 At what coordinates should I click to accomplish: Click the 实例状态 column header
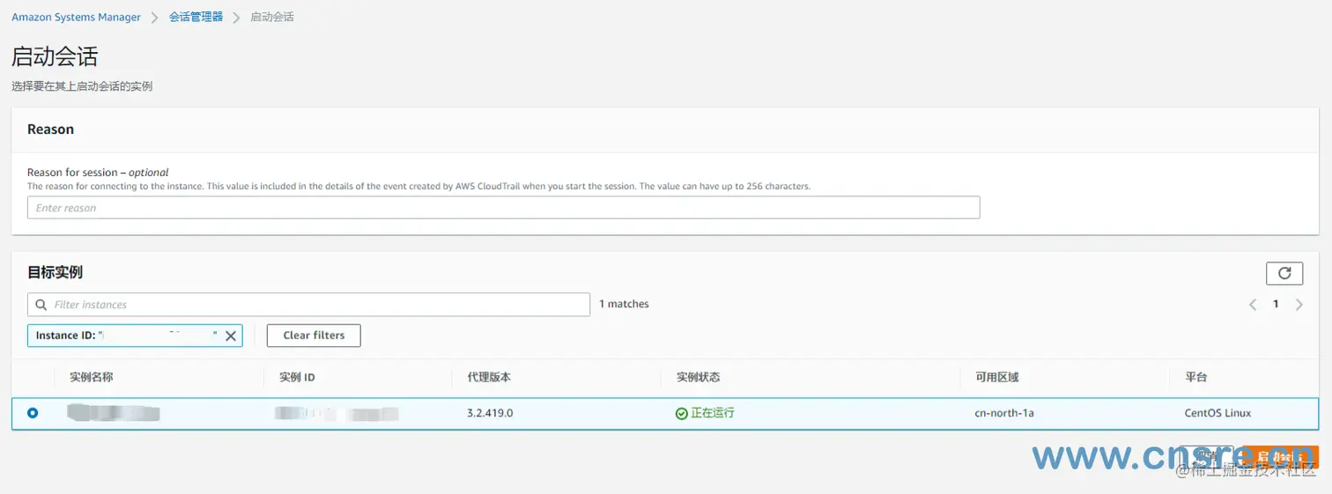tap(698, 377)
